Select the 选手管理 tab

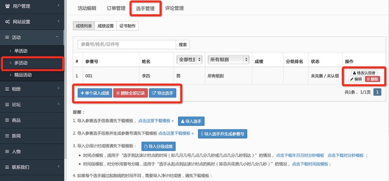(145, 8)
